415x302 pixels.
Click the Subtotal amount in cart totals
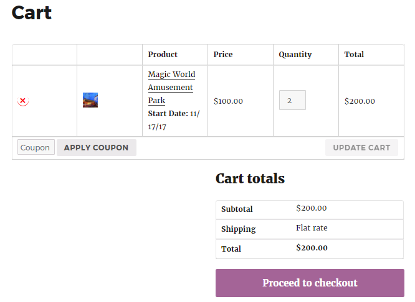click(312, 208)
